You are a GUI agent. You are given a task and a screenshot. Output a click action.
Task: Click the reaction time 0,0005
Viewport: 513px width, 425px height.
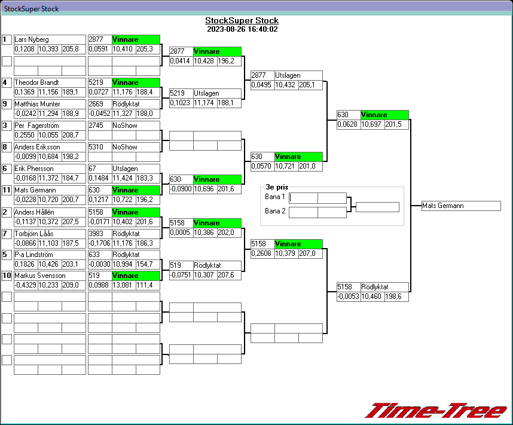tap(181, 233)
